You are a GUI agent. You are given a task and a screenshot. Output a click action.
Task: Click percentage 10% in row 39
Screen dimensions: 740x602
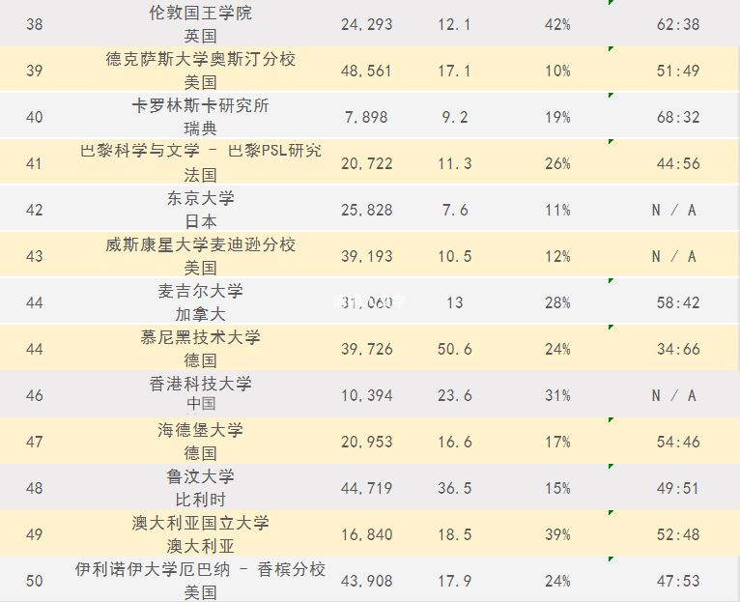557,71
